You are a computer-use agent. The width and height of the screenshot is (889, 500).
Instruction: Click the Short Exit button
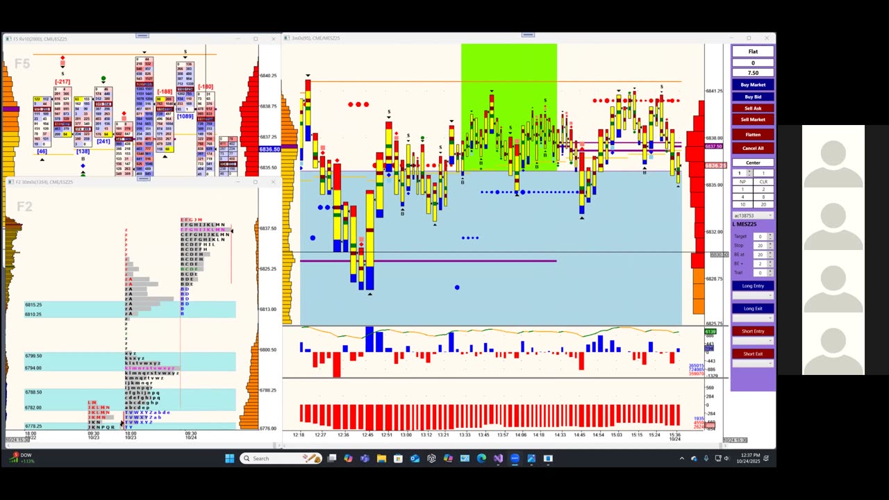(753, 353)
